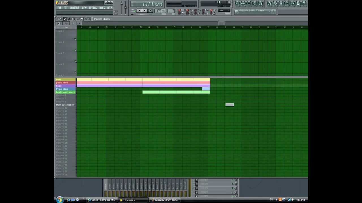Open the playlist view shortcut icon
The image size is (362, 203).
(x=238, y=3)
